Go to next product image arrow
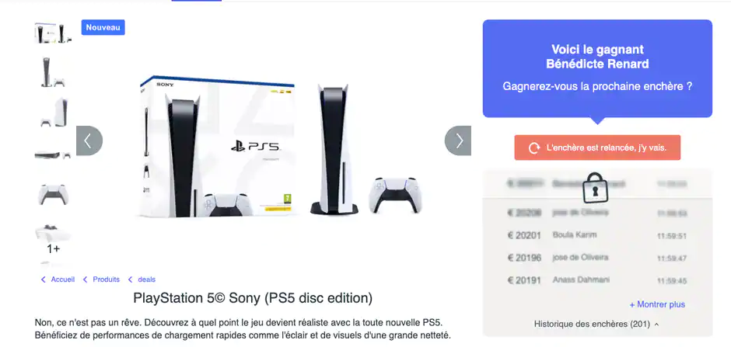The image size is (731, 347). pyautogui.click(x=458, y=141)
